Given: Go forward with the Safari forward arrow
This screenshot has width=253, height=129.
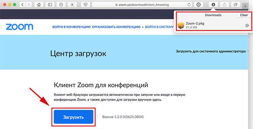Looking at the screenshot, I should (x=29, y=5).
